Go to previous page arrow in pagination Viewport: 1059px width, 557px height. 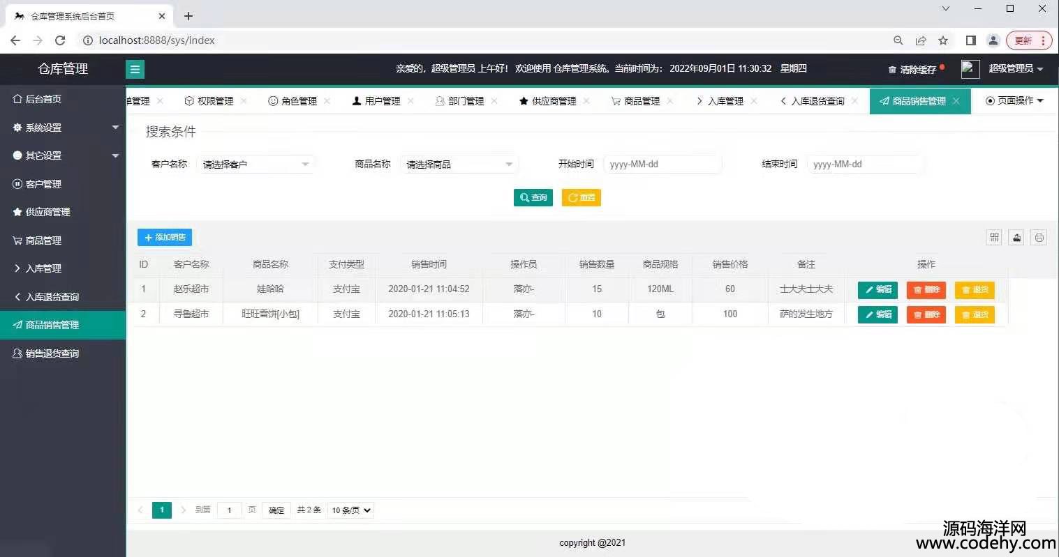tap(140, 510)
